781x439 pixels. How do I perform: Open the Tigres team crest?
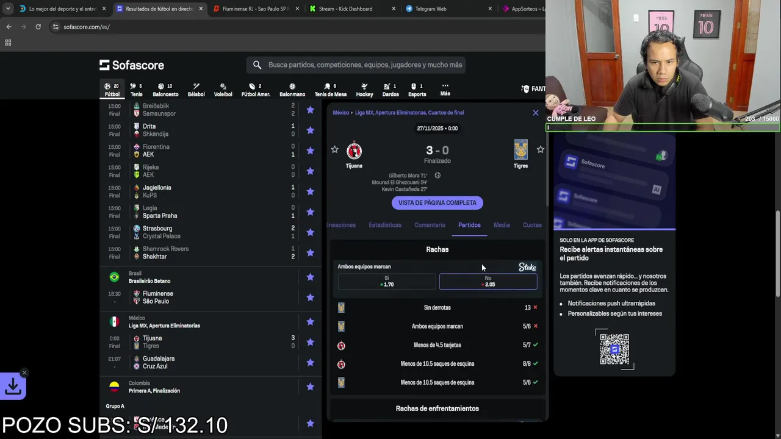pyautogui.click(x=520, y=149)
